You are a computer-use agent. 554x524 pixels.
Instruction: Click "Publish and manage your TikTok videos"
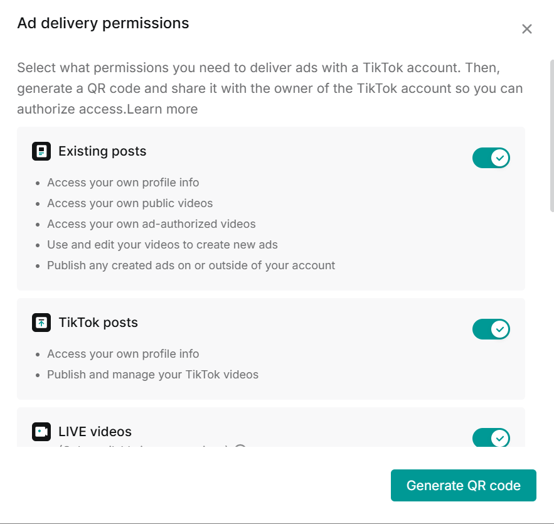click(x=152, y=375)
